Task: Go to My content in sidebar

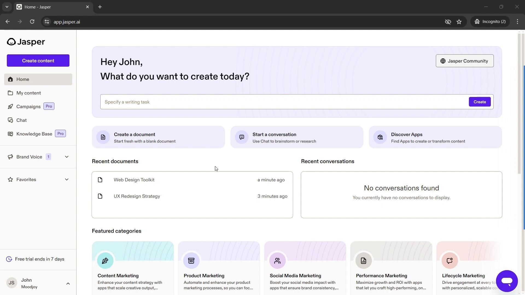Action: coord(28,93)
